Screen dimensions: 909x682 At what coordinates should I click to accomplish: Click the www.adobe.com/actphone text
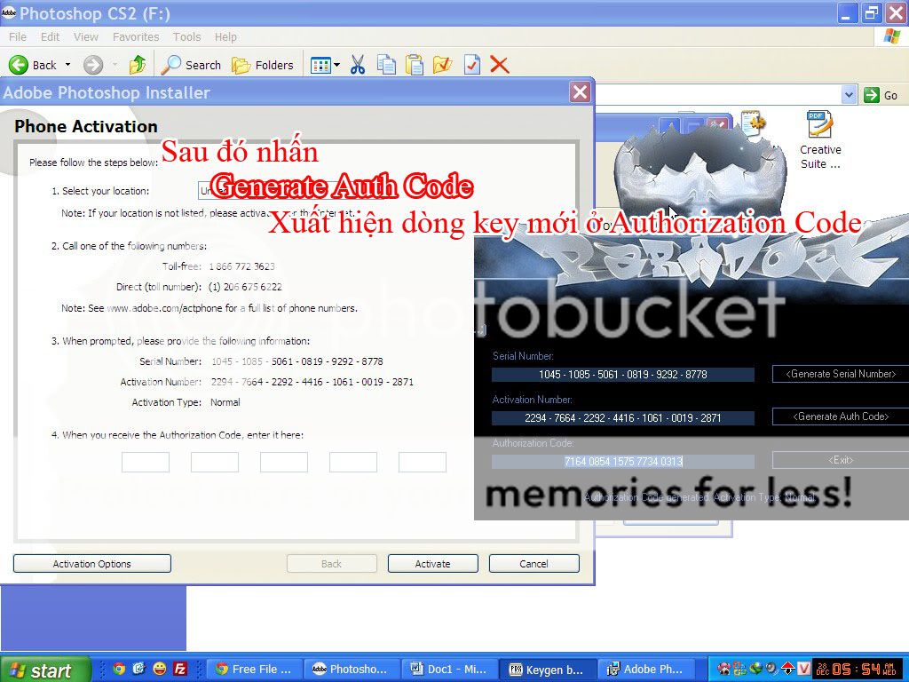tap(166, 308)
